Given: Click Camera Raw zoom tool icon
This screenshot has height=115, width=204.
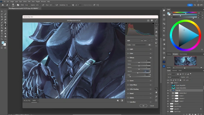Looking at the screenshot, I should pyautogui.click(x=156, y=89).
